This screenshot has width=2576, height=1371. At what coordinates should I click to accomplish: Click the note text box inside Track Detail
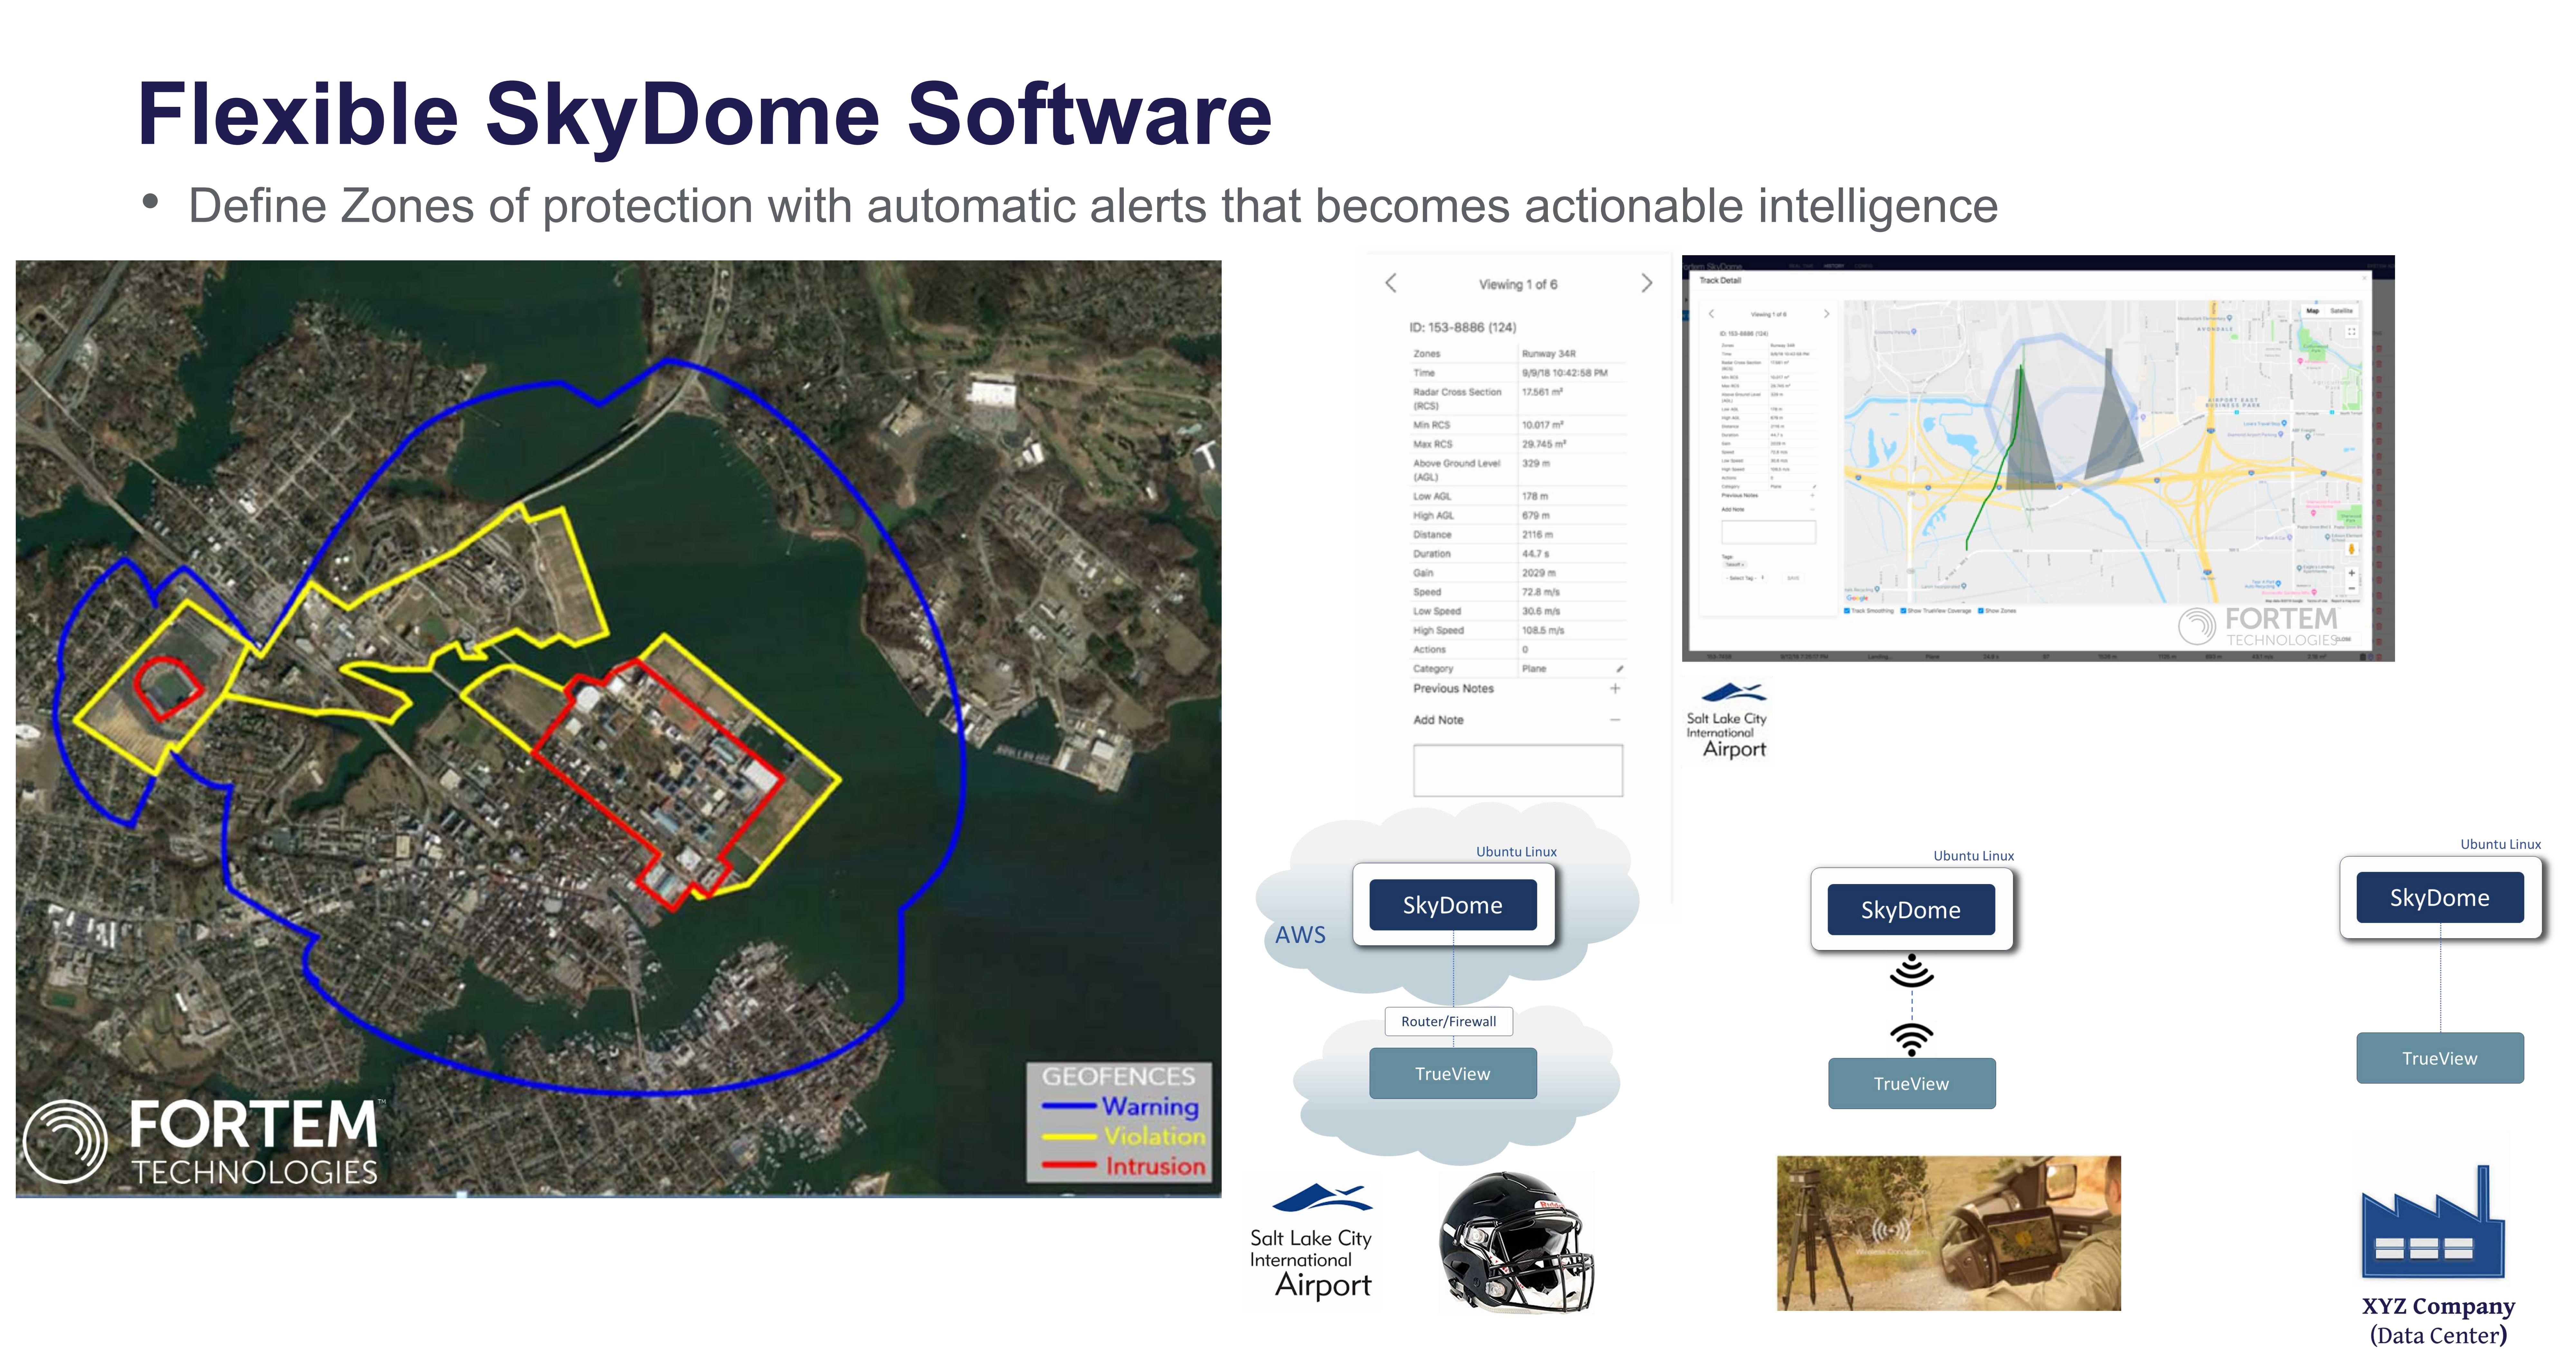click(1769, 533)
